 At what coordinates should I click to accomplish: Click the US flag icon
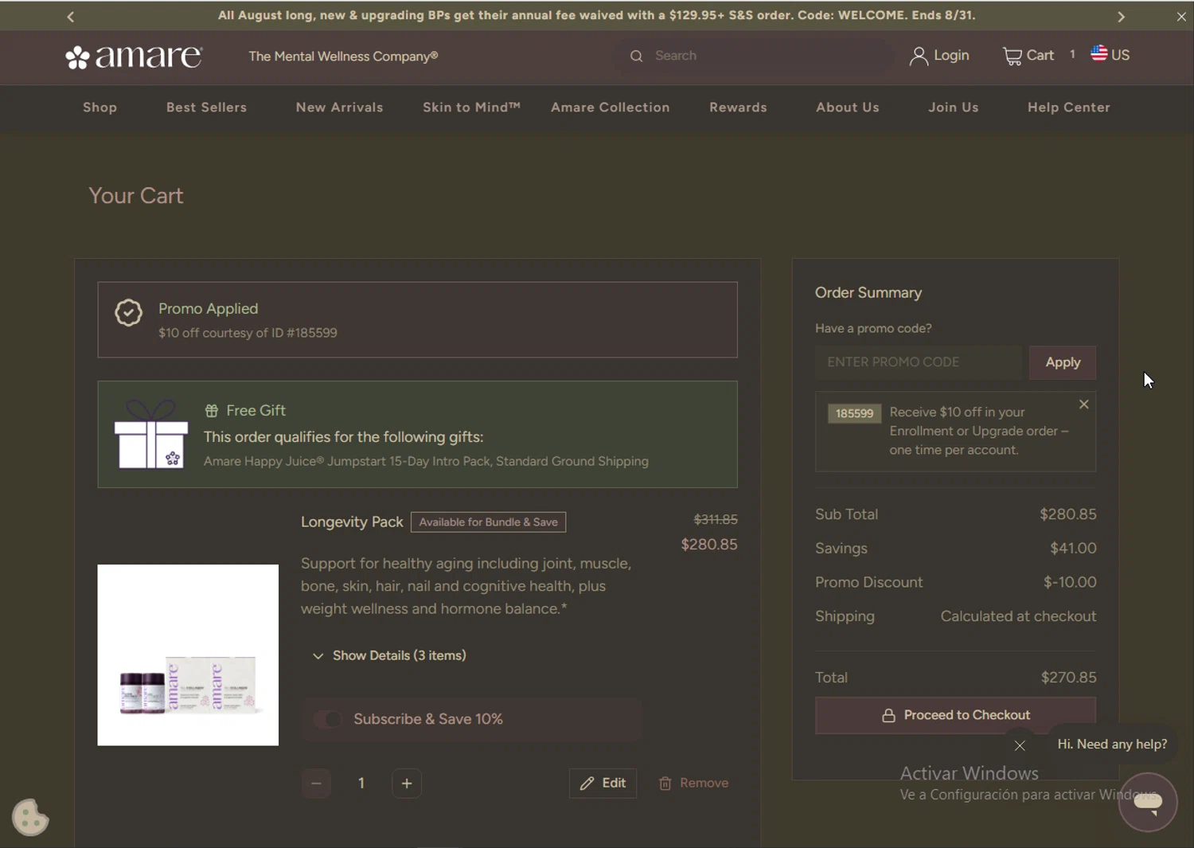click(1099, 53)
